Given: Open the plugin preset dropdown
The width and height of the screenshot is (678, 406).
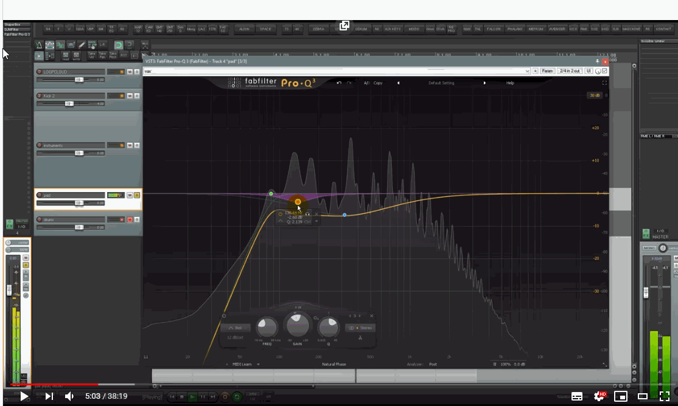Looking at the screenshot, I should pos(526,71).
